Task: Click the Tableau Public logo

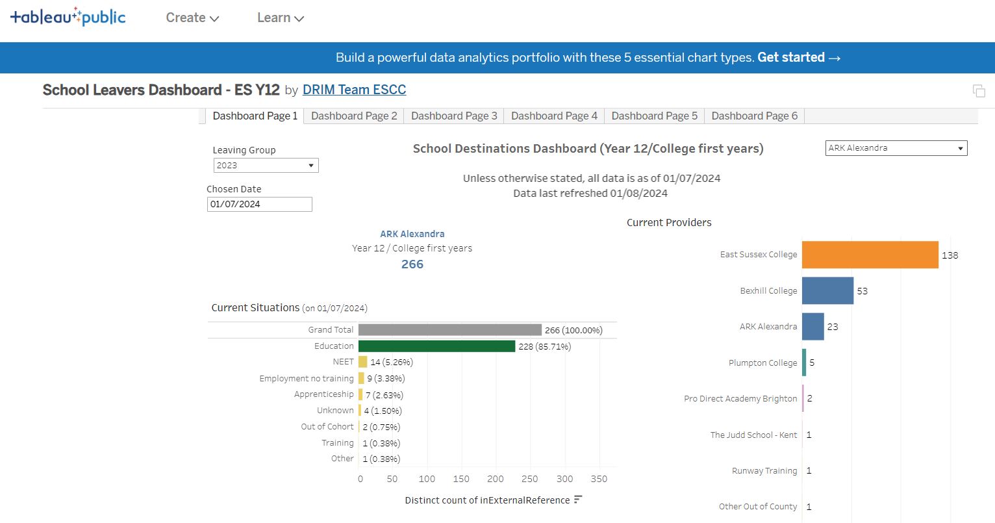Action: (68, 18)
